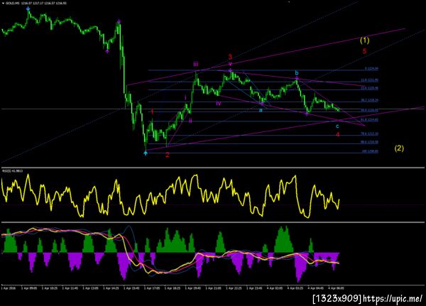Screen dimensions: 426x306
Task: Select the blue down-arrow marker at the chart's highest peak
Action: [x=28, y=9]
